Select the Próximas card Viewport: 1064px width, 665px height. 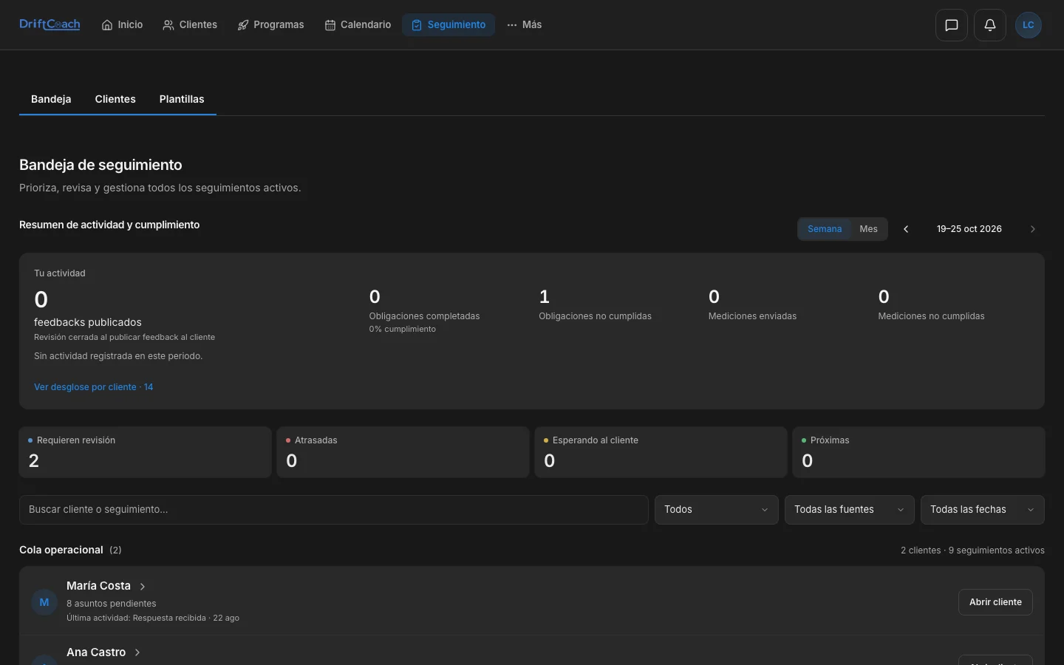tap(918, 452)
